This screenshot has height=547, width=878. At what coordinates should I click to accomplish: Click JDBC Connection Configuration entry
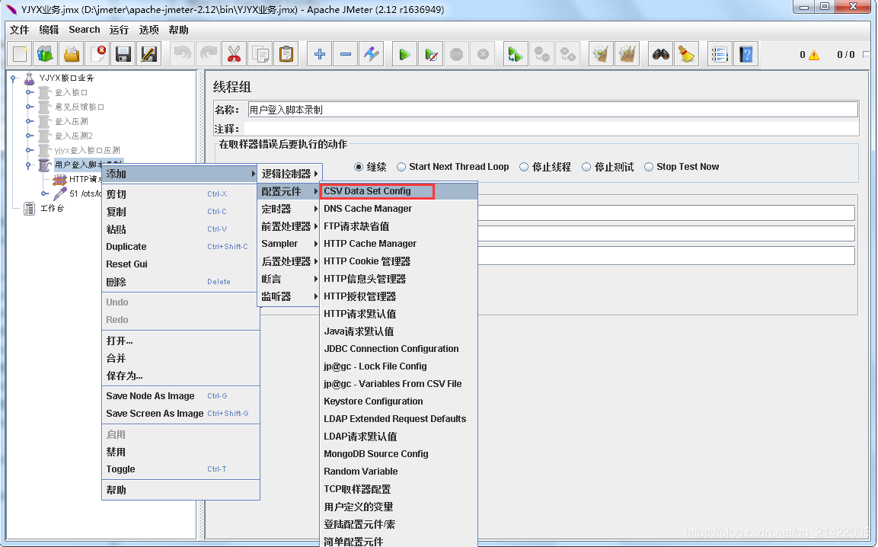point(399,349)
